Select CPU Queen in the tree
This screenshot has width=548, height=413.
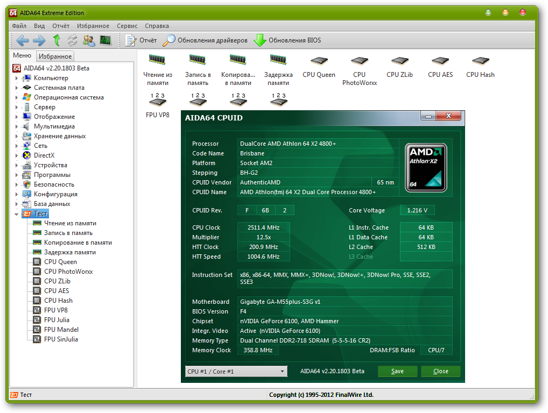pos(60,262)
